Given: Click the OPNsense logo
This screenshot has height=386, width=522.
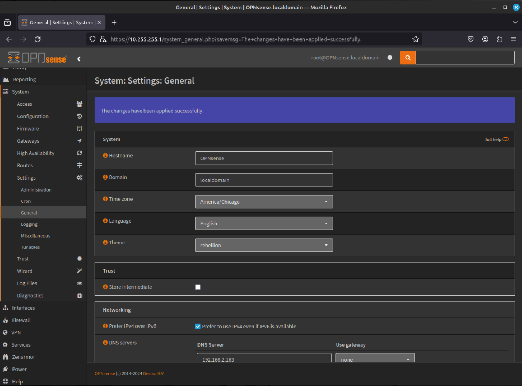Looking at the screenshot, I should click(37, 58).
